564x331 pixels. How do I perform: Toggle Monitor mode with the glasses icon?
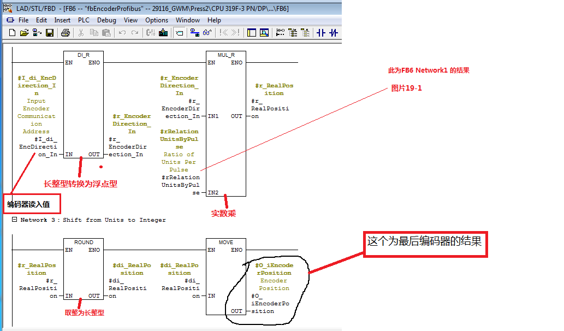tap(207, 33)
